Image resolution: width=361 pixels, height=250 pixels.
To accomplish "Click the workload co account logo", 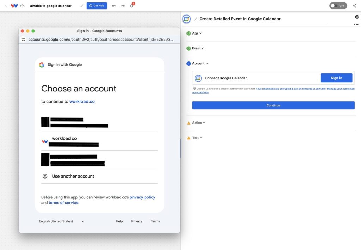I will coord(45,141).
